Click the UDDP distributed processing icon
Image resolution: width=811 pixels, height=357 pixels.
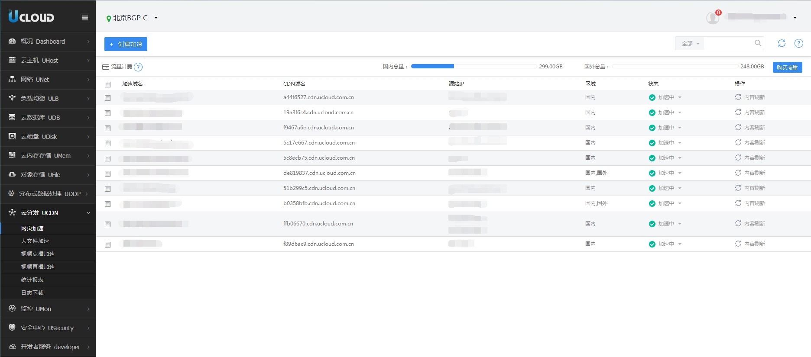coord(11,193)
